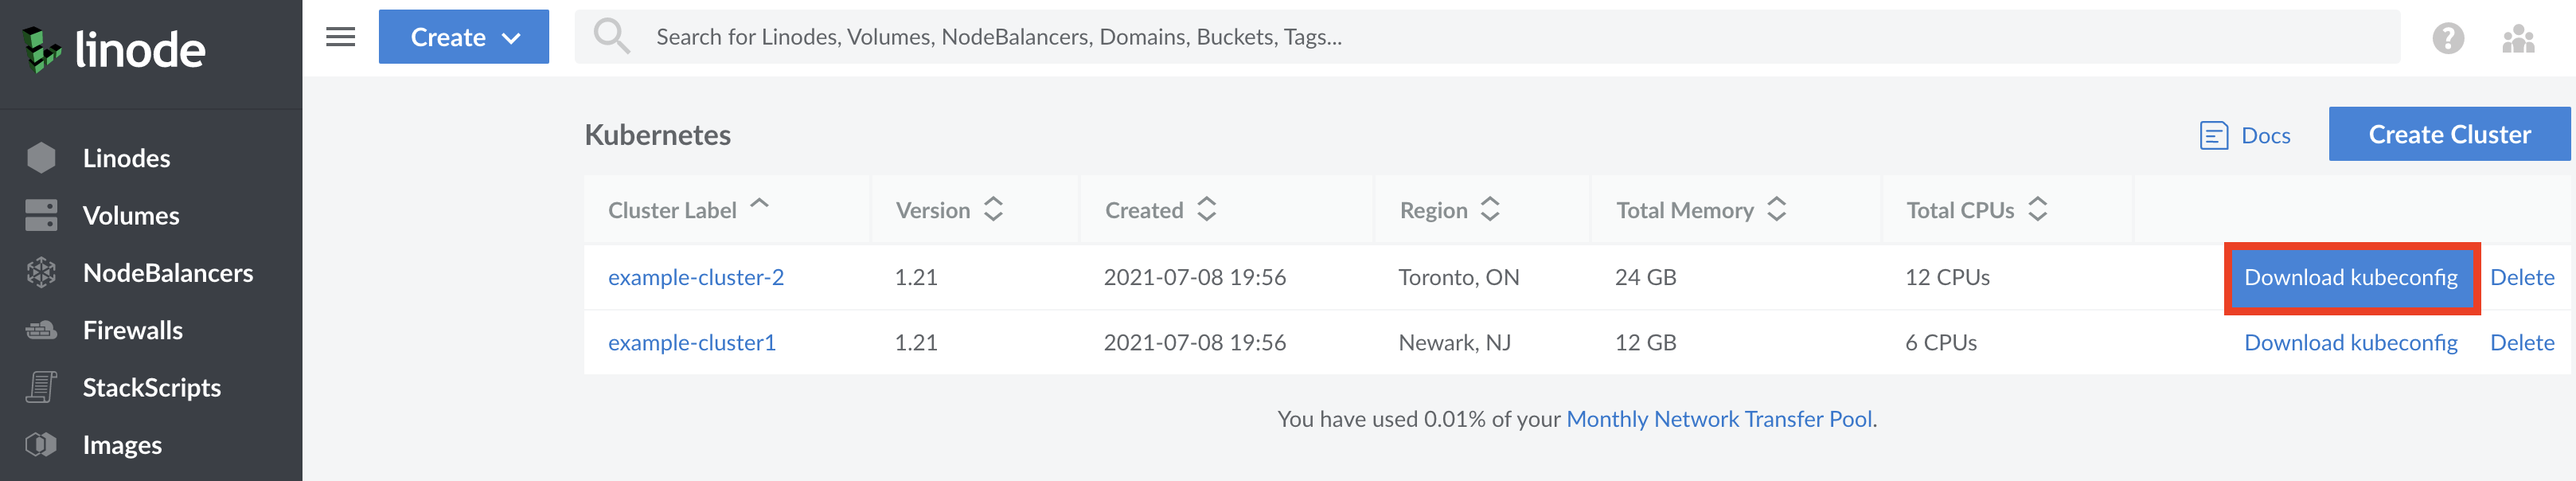
Task: Expand the Create dropdown
Action: pos(464,36)
